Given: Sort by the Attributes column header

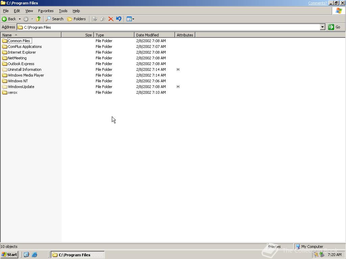Looking at the screenshot, I should click(185, 35).
